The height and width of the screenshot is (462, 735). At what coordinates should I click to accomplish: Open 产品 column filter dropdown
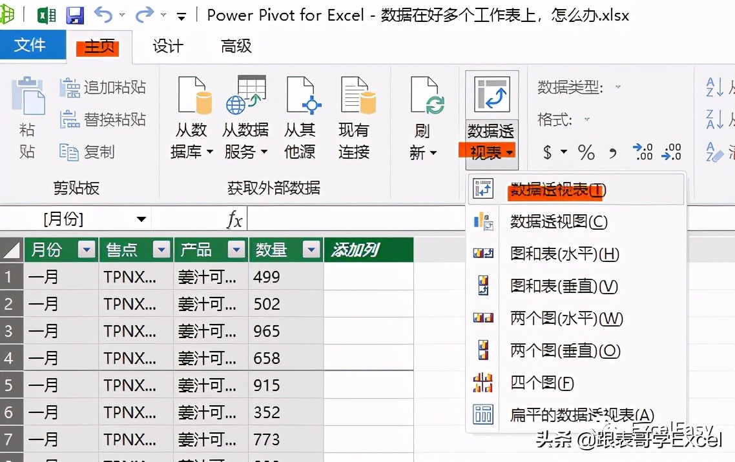pos(236,250)
